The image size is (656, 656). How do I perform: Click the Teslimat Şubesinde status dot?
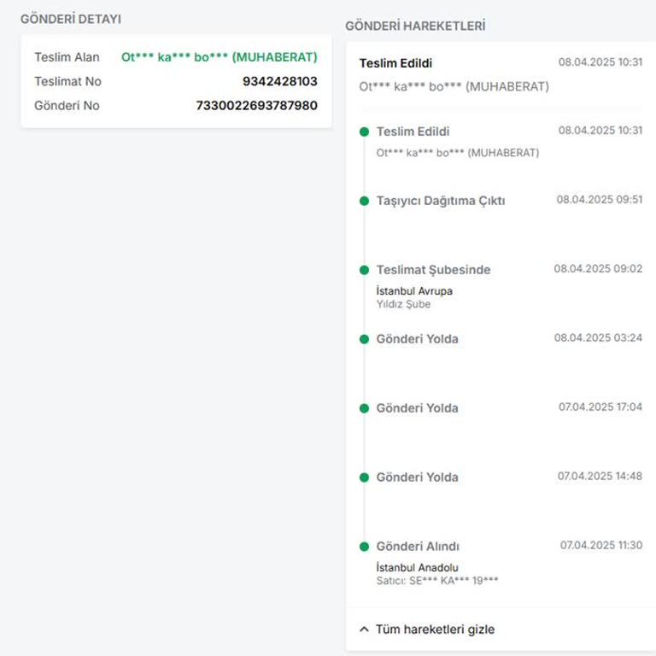point(365,270)
